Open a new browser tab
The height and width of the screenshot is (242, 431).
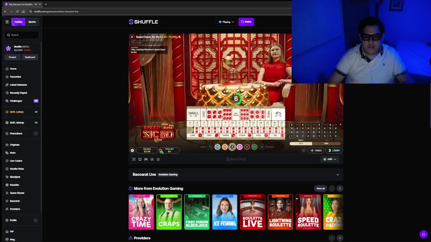tap(46, 4)
